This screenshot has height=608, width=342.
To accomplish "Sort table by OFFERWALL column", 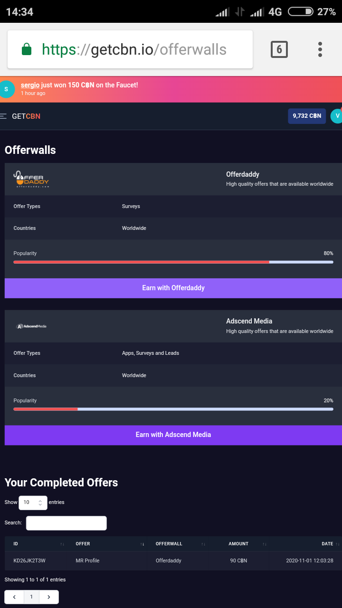I will 178,544.
